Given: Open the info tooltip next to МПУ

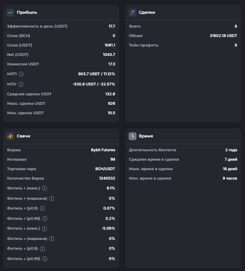Looking at the screenshot, I should [x=21, y=84].
